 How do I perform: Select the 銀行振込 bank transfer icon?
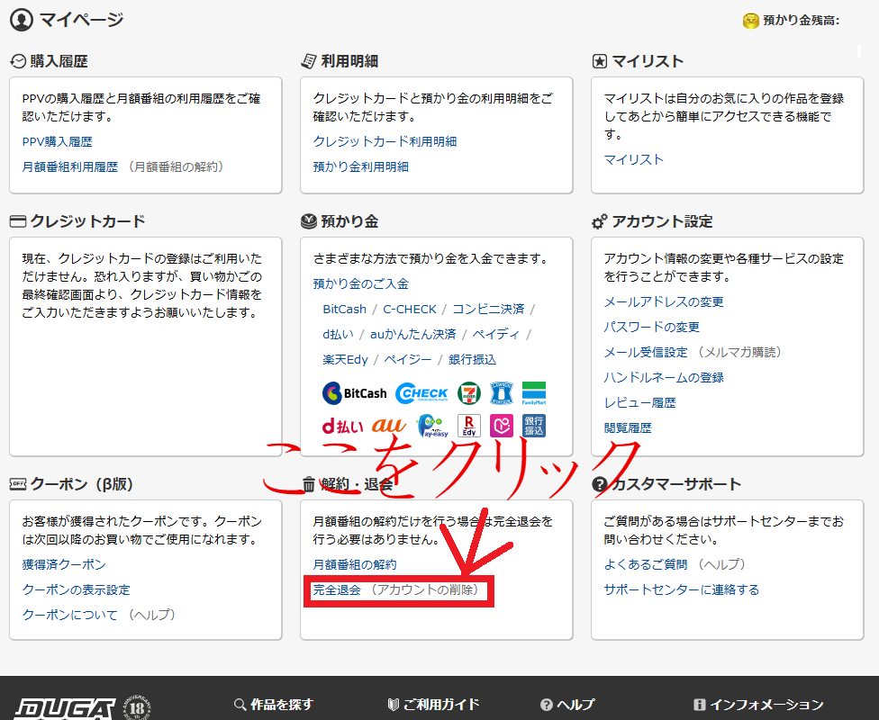(x=534, y=426)
